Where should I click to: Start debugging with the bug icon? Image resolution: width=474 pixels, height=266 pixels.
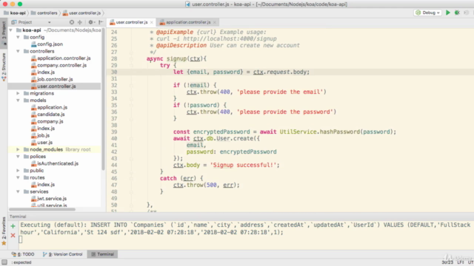point(457,13)
